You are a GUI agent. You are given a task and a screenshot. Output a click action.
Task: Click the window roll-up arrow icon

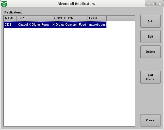point(149,4)
